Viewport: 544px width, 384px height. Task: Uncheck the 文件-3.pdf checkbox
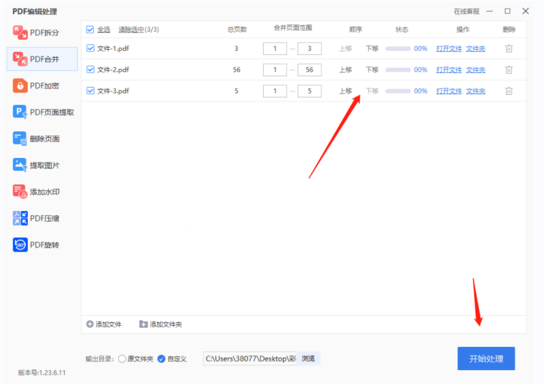tap(90, 91)
